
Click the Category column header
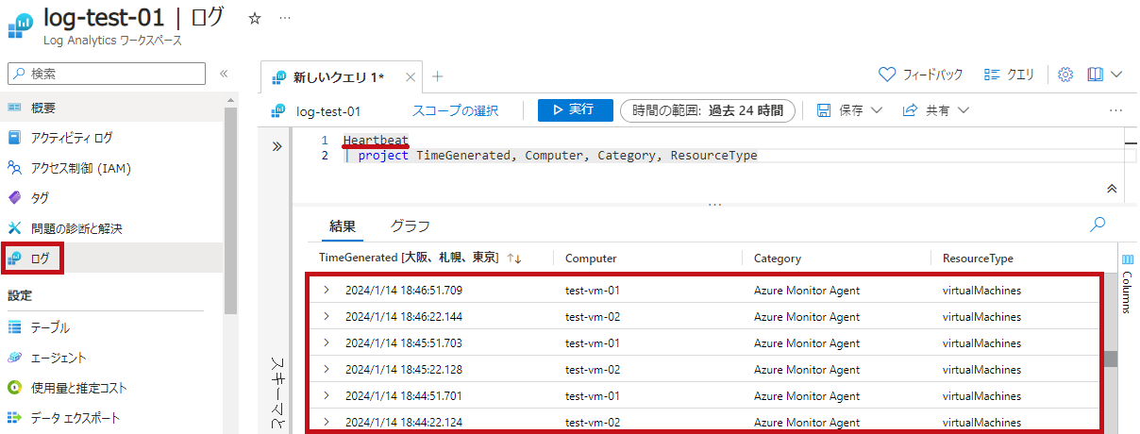(778, 258)
